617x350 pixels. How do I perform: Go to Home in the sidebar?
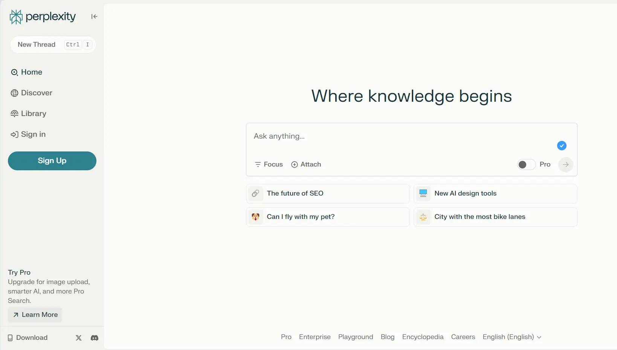tap(26, 72)
